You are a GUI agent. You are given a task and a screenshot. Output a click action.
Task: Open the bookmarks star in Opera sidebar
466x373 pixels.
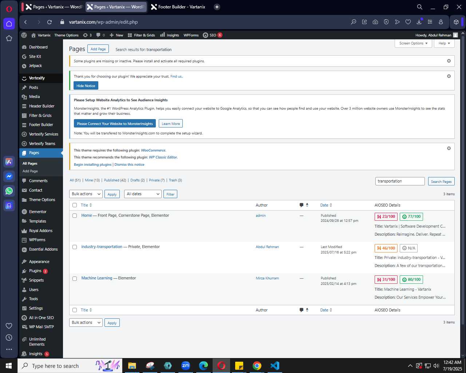click(x=9, y=38)
